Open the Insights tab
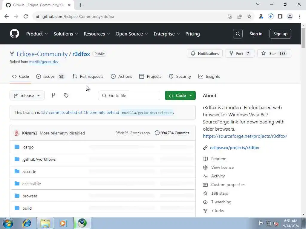This screenshot has width=306, height=229. [209, 76]
